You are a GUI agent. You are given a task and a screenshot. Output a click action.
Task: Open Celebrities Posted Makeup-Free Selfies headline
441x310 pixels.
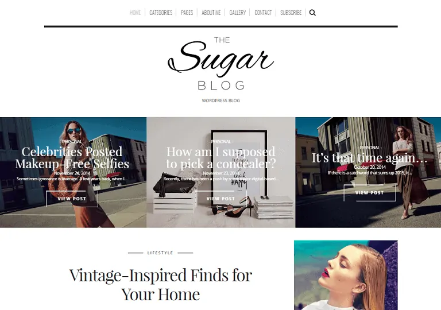coord(72,157)
